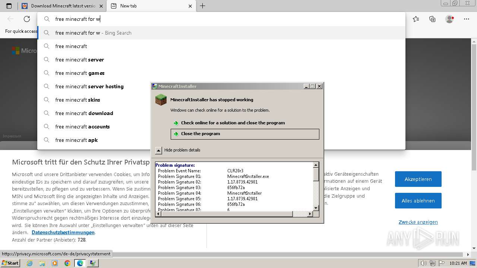The height and width of the screenshot is (268, 477).
Task: Choose 'free minecraft for w - Bing Search' suggestion
Action: coord(221,33)
